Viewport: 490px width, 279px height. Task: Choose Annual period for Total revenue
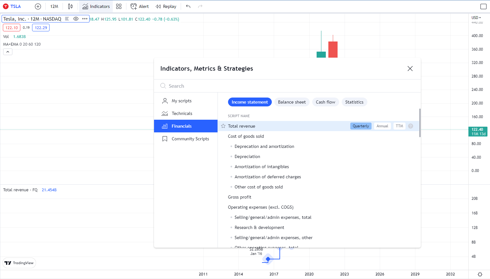pyautogui.click(x=382, y=126)
